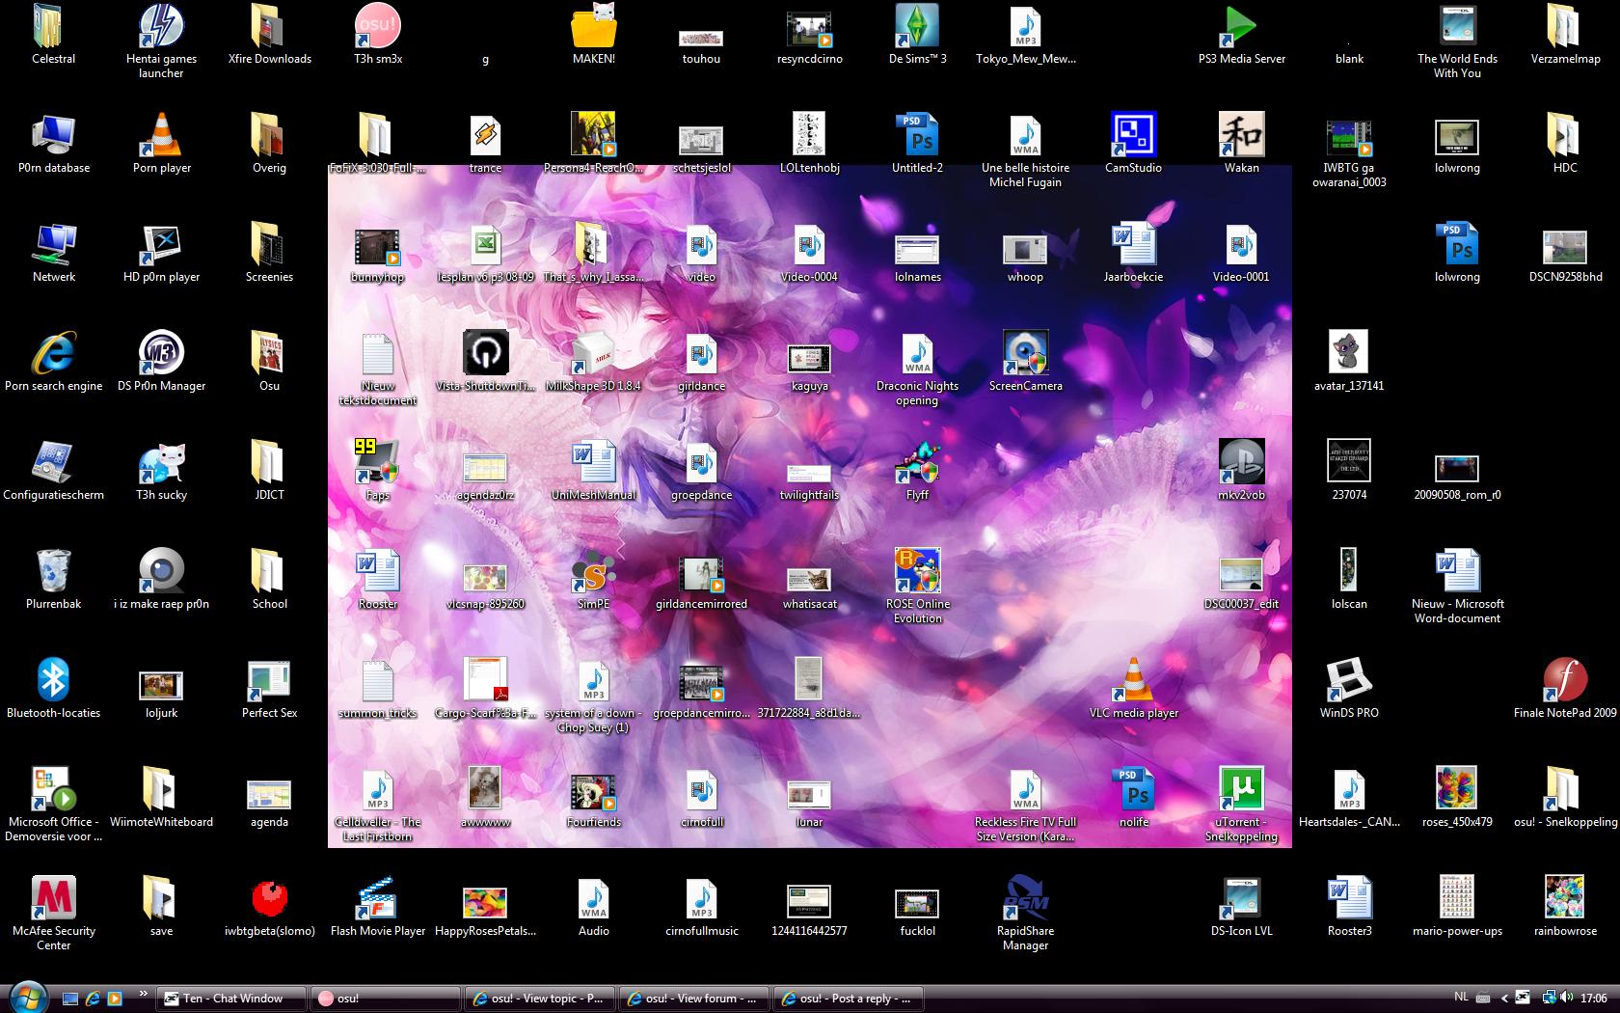This screenshot has width=1620, height=1013.
Task: Open MilkShape 3D 1.8.4 shortcut
Action: click(594, 363)
